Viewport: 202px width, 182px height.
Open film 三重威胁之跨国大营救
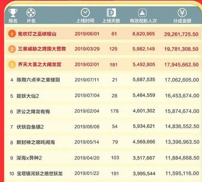point(42,49)
